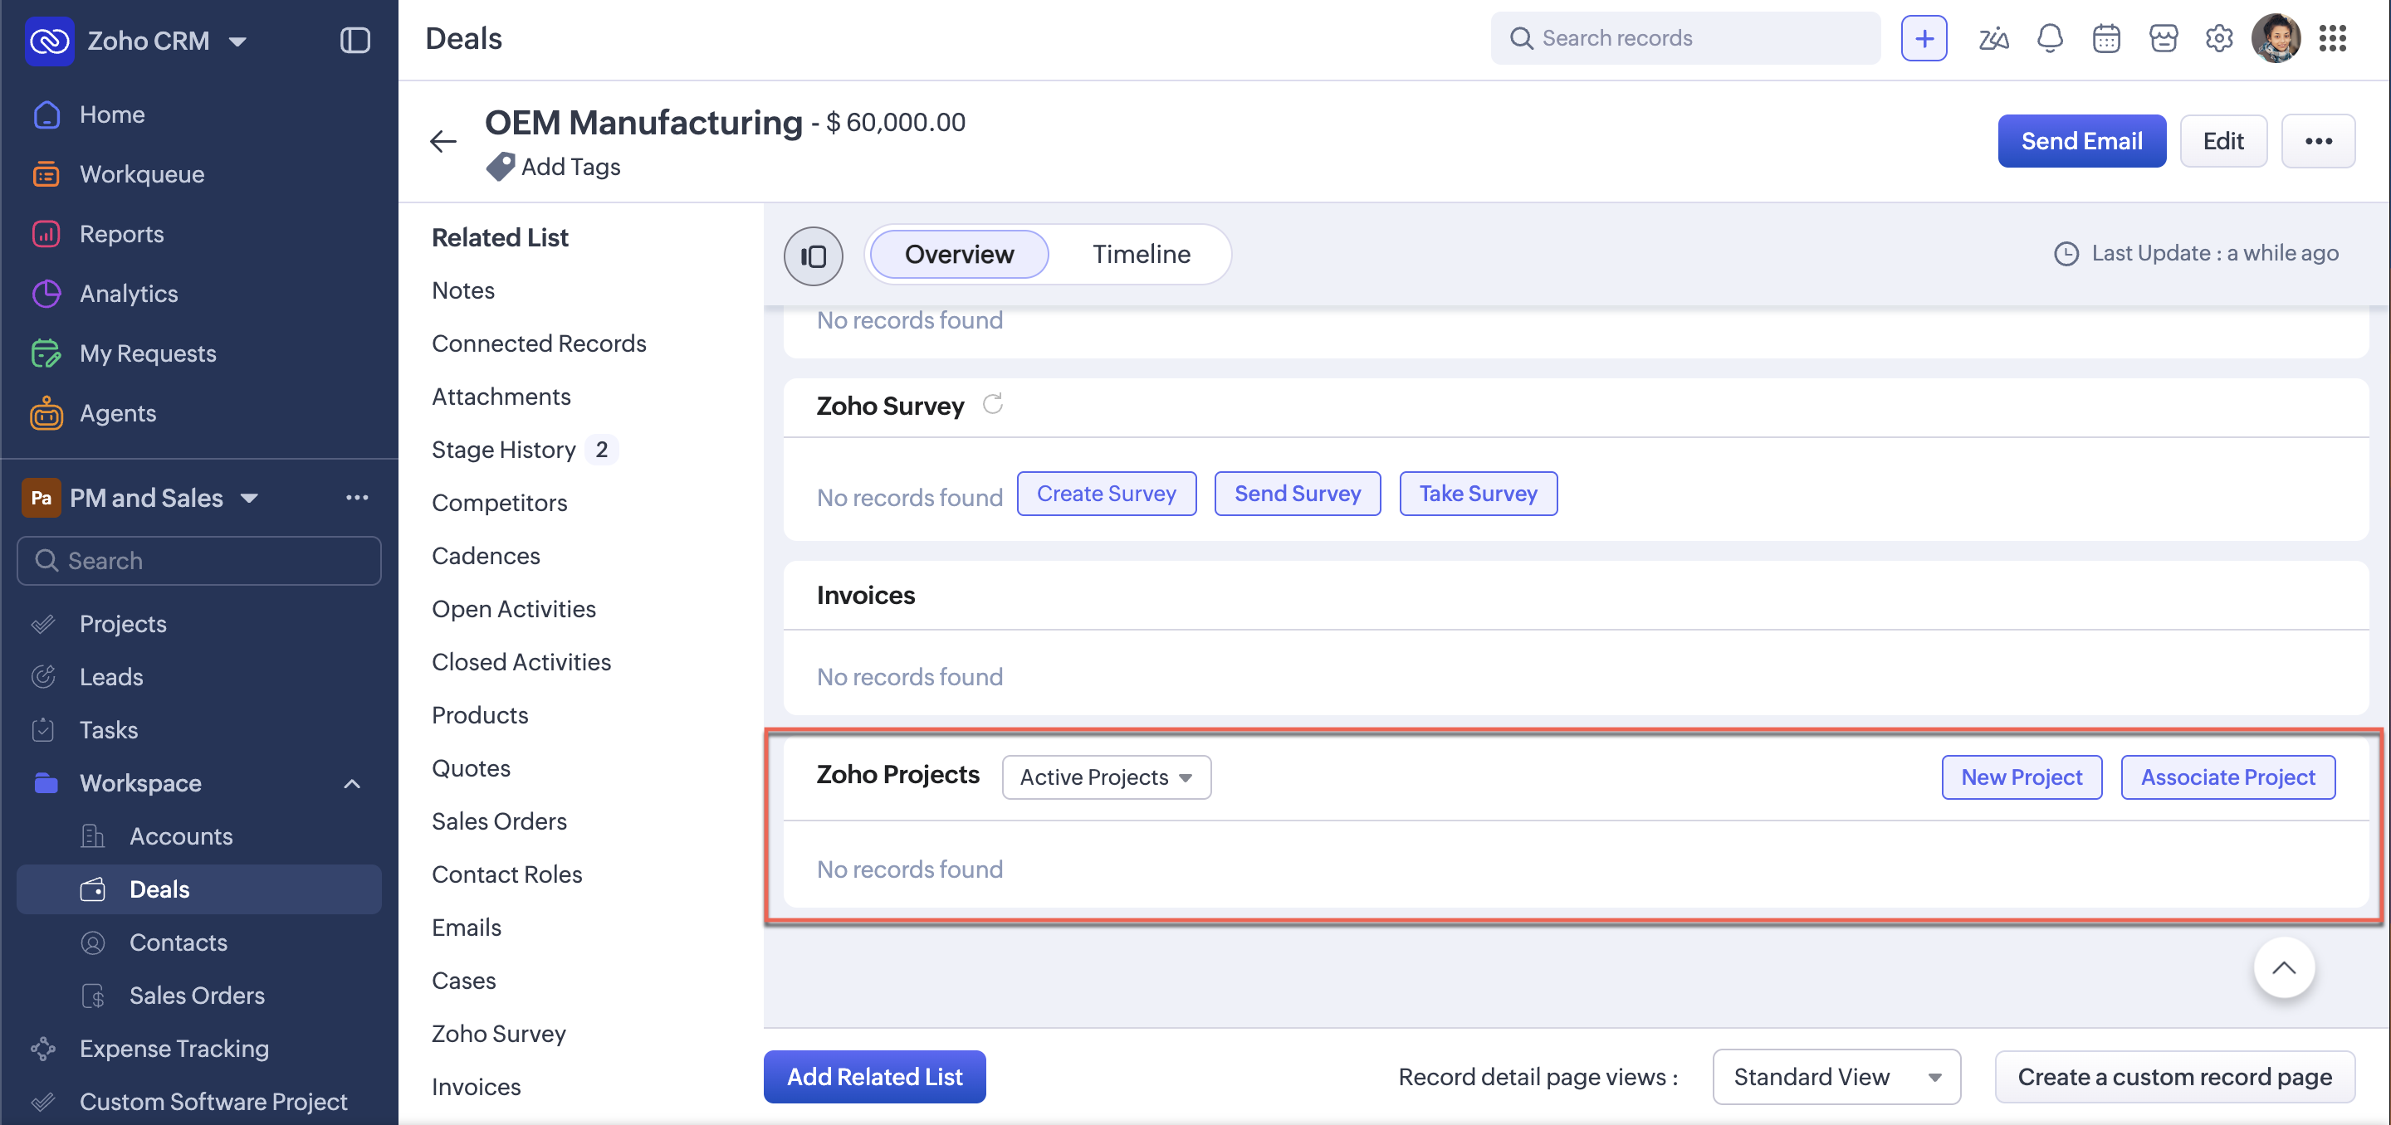Screen dimensions: 2391x1125
Task: Toggle the related list panel button
Action: click(x=813, y=255)
